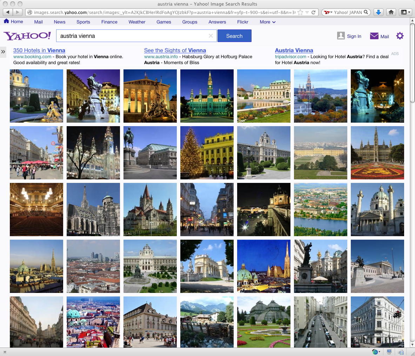Expand the More navigation dropdown

click(268, 22)
